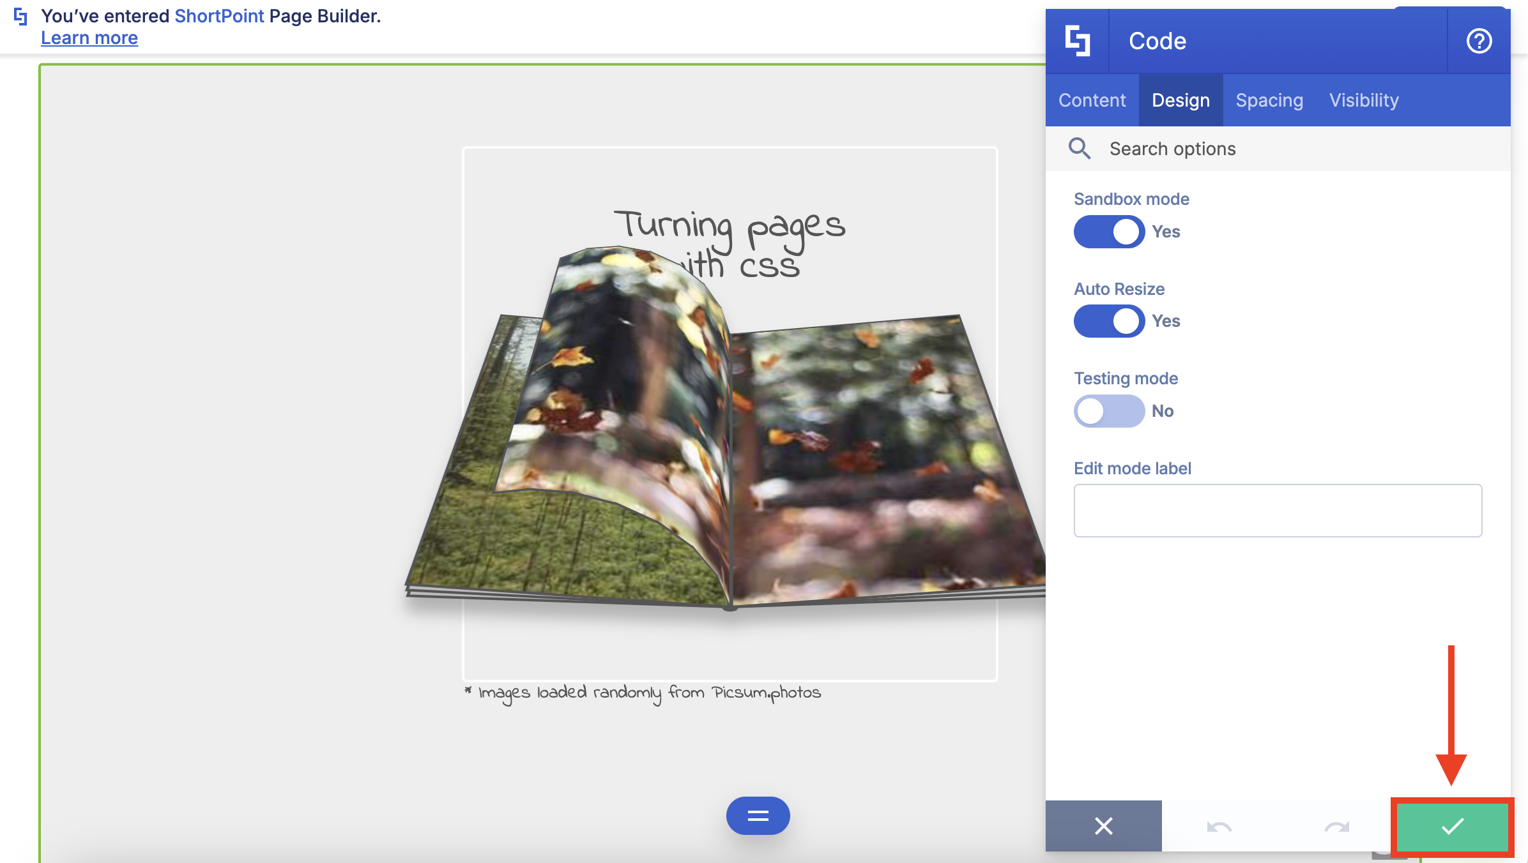Image resolution: width=1528 pixels, height=863 pixels.
Task: Click the redo arrow icon
Action: tap(1336, 826)
